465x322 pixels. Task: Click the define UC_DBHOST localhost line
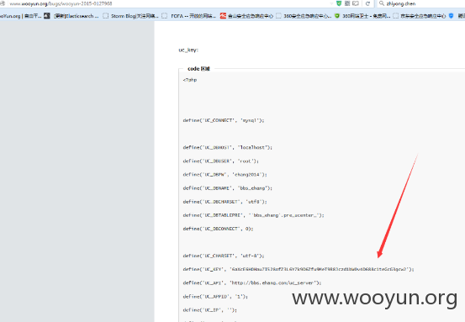[228, 147]
